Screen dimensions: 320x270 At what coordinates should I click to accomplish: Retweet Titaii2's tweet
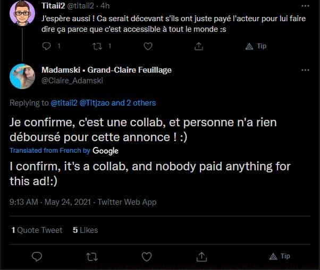(x=97, y=46)
